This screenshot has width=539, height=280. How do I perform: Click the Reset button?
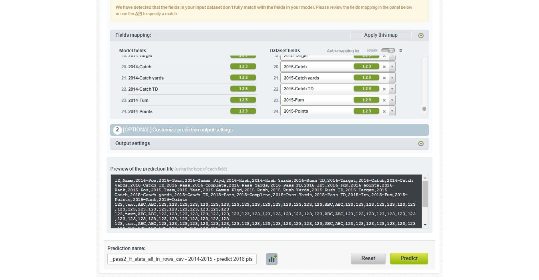click(368, 258)
